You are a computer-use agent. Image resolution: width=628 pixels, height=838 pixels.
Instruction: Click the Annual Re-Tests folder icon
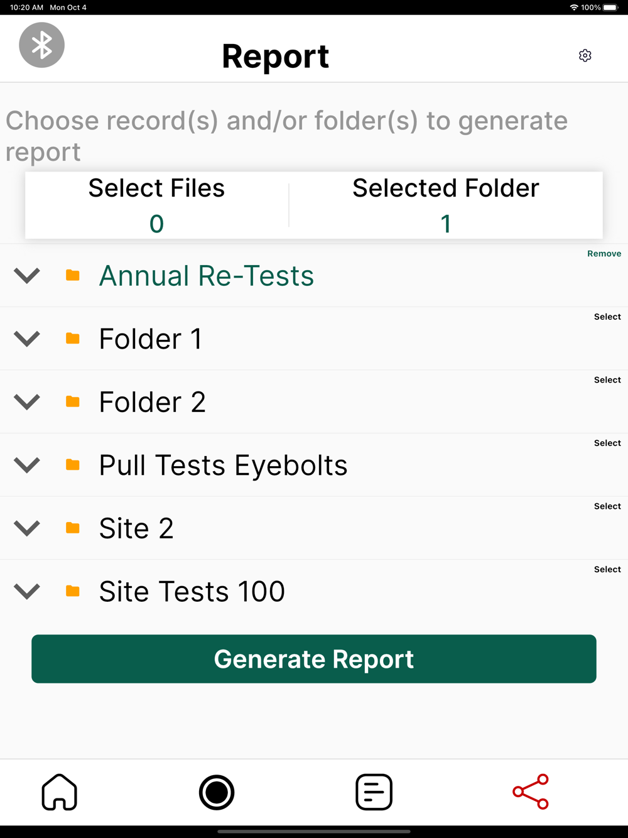[x=73, y=275]
